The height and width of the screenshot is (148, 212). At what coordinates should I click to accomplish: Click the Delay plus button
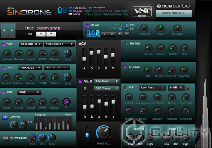point(112,34)
